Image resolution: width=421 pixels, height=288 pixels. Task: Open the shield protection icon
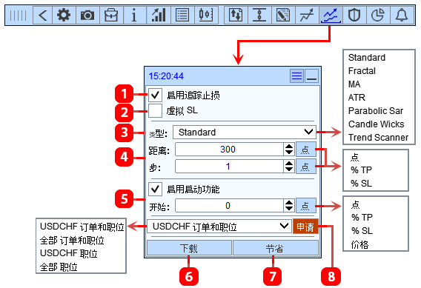(354, 16)
